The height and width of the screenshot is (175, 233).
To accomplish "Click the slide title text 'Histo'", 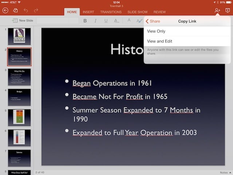I will 127,49.
